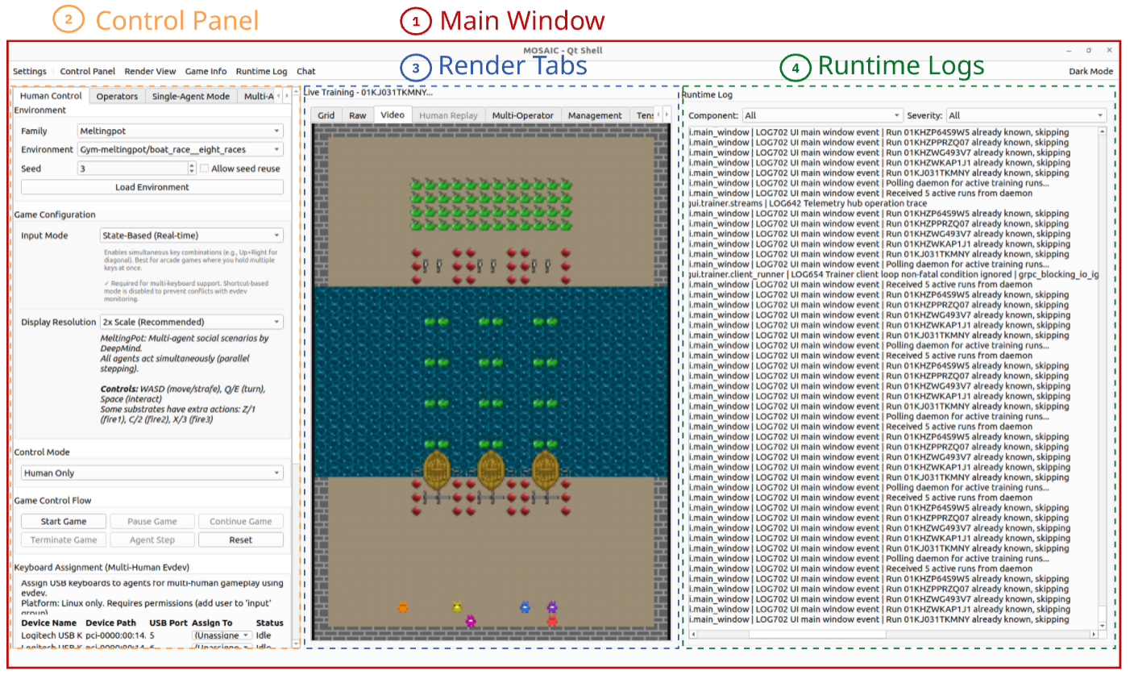
Task: Open the Render View menu
Action: 150,71
